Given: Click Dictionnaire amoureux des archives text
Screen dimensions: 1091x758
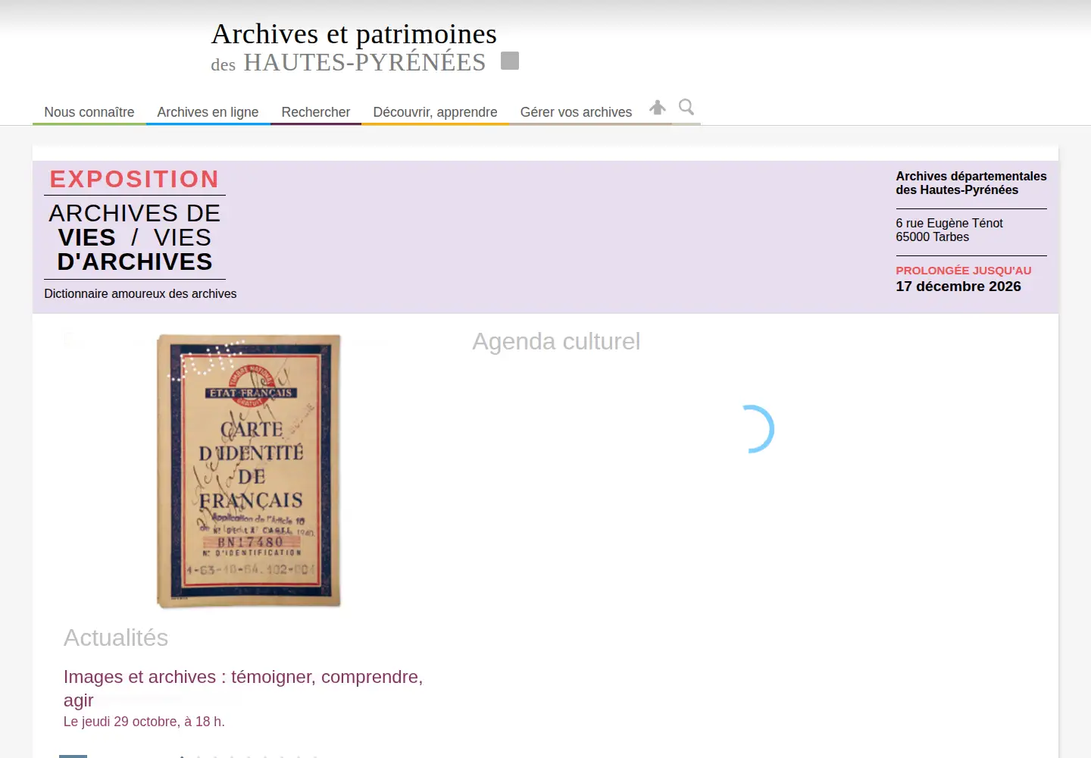Looking at the screenshot, I should (140, 293).
